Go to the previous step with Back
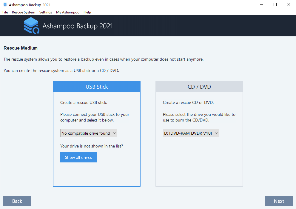 [x=17, y=201]
